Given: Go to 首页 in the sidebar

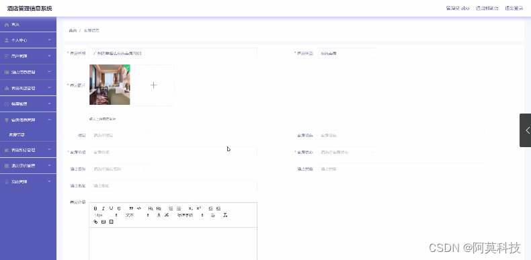Looking at the screenshot, I should click(x=28, y=24).
